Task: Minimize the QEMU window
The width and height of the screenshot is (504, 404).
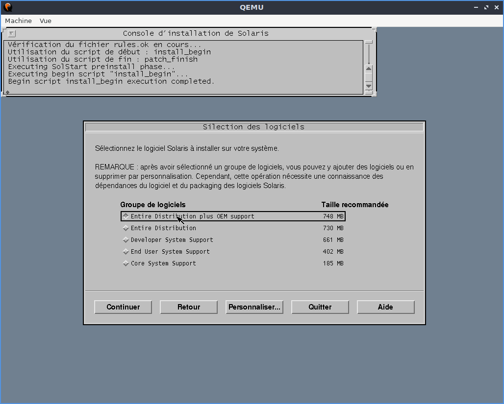Action: coord(476,7)
